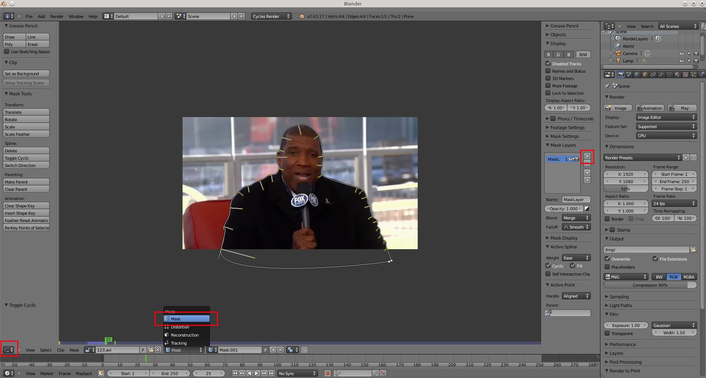
Task: Open the 24 fps frame rate dropdown
Action: [674, 203]
